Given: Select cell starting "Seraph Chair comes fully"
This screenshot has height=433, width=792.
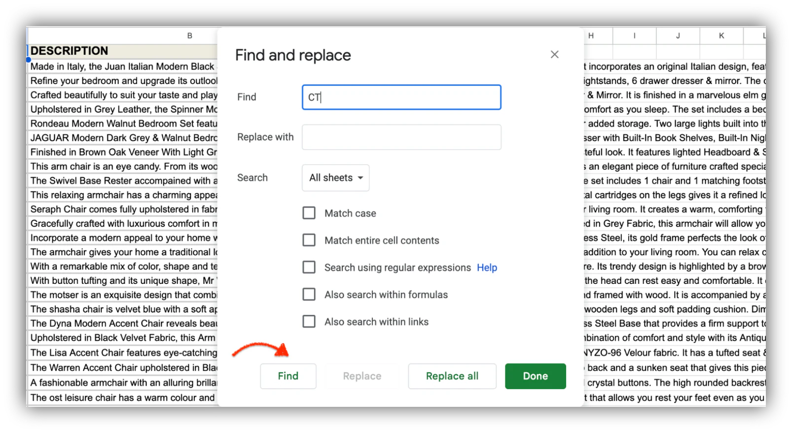Looking at the screenshot, I should click(x=123, y=210).
